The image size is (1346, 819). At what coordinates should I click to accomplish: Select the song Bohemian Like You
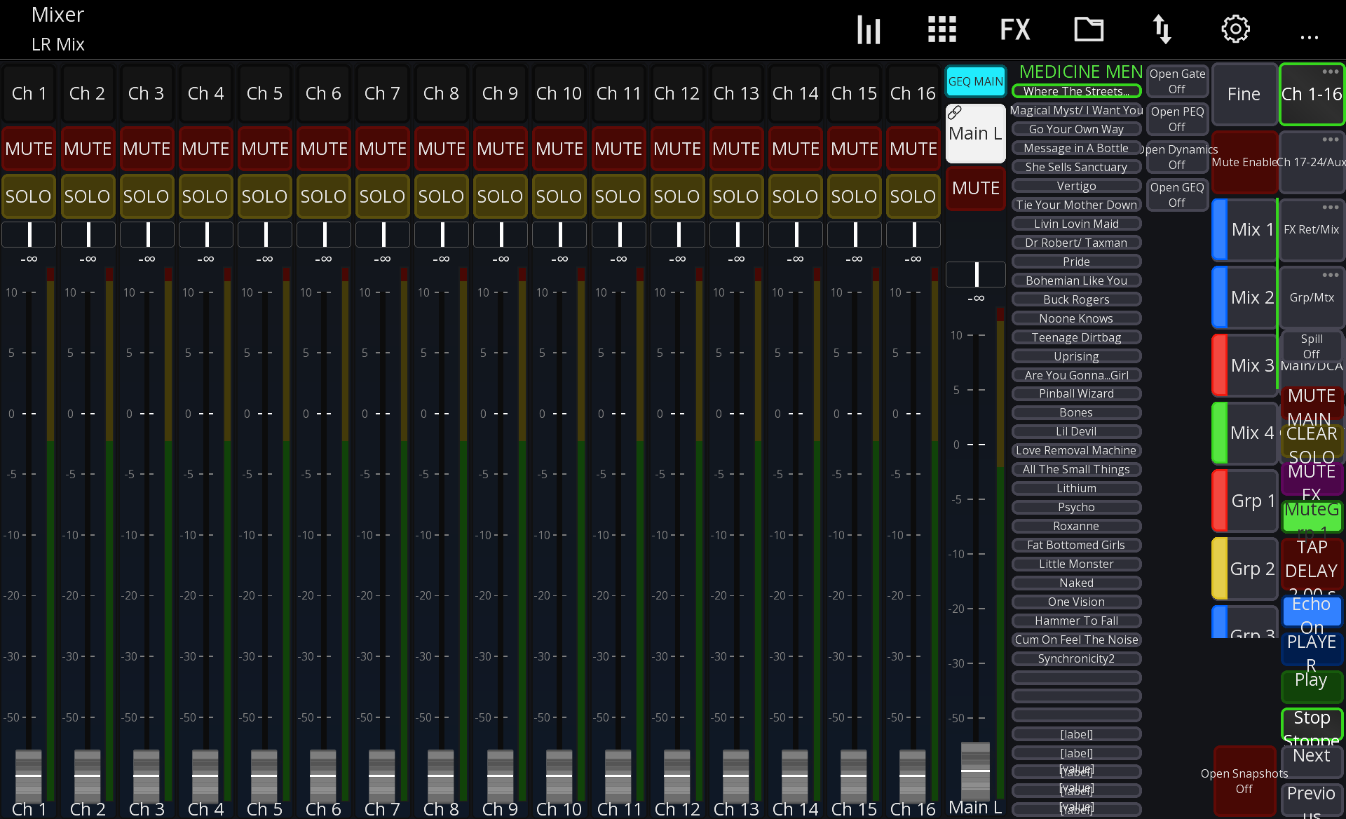pyautogui.click(x=1076, y=280)
